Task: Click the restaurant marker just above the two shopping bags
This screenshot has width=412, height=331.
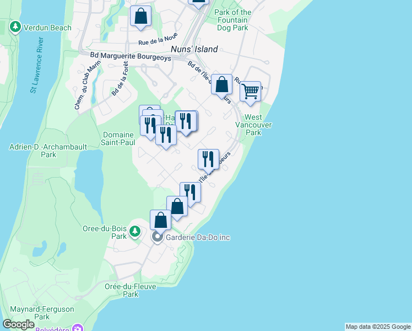Action: pyautogui.click(x=191, y=194)
